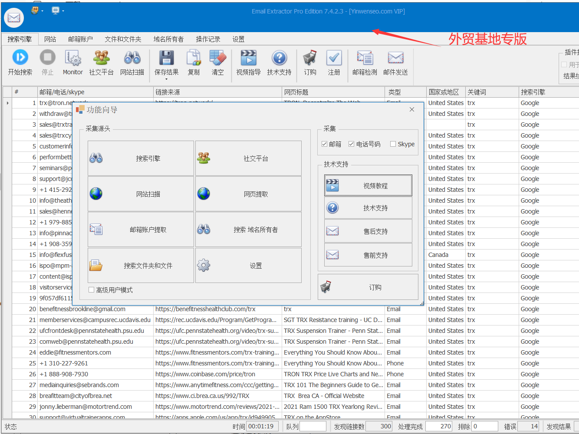This screenshot has height=434, width=579.
Task: Choose 网站扫描 in wizard dialog
Action: coord(141,194)
